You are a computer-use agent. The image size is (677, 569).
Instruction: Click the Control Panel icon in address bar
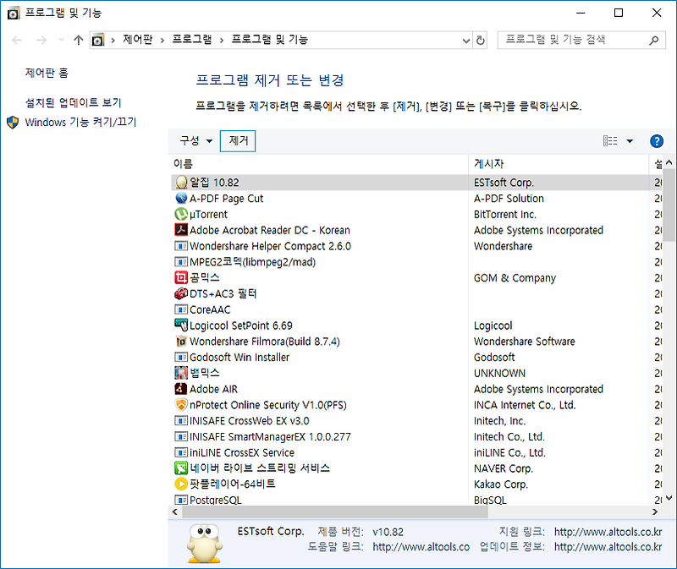click(x=98, y=40)
